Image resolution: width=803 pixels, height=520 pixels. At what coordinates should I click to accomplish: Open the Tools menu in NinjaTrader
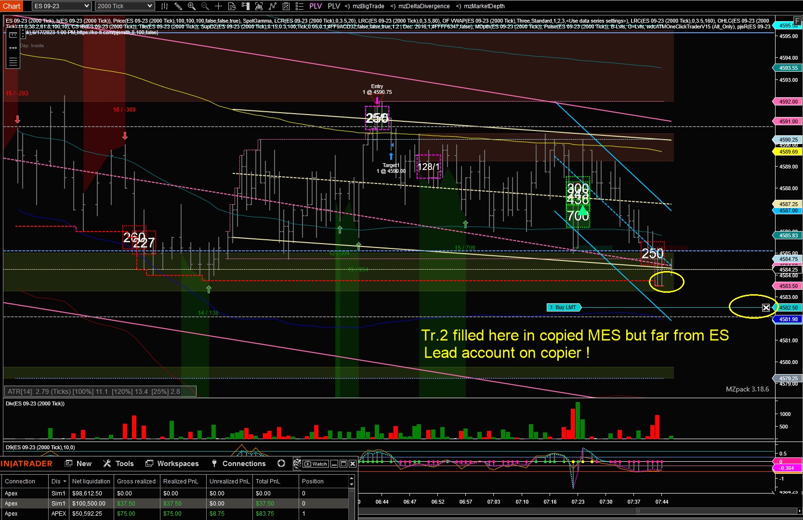pyautogui.click(x=118, y=464)
